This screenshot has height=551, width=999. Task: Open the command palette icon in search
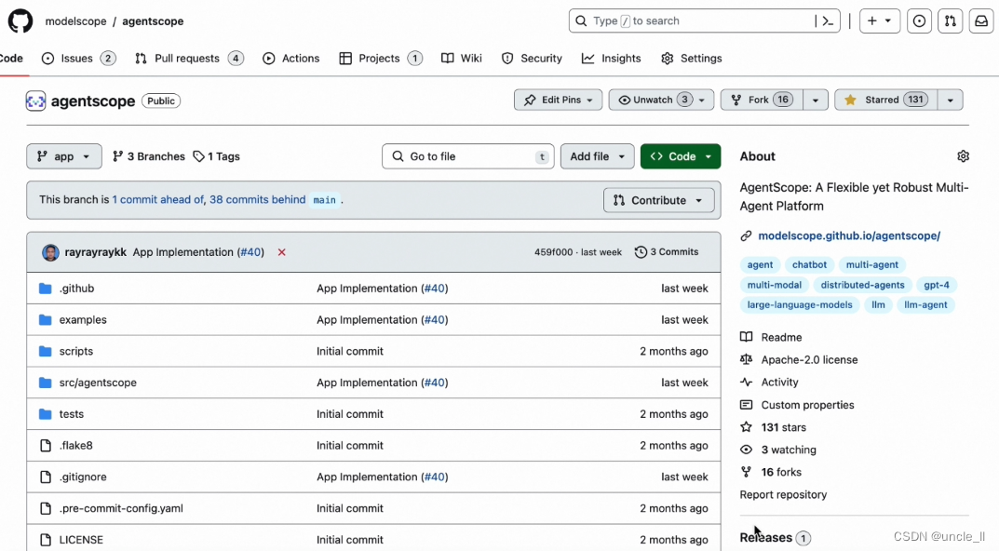tap(828, 21)
